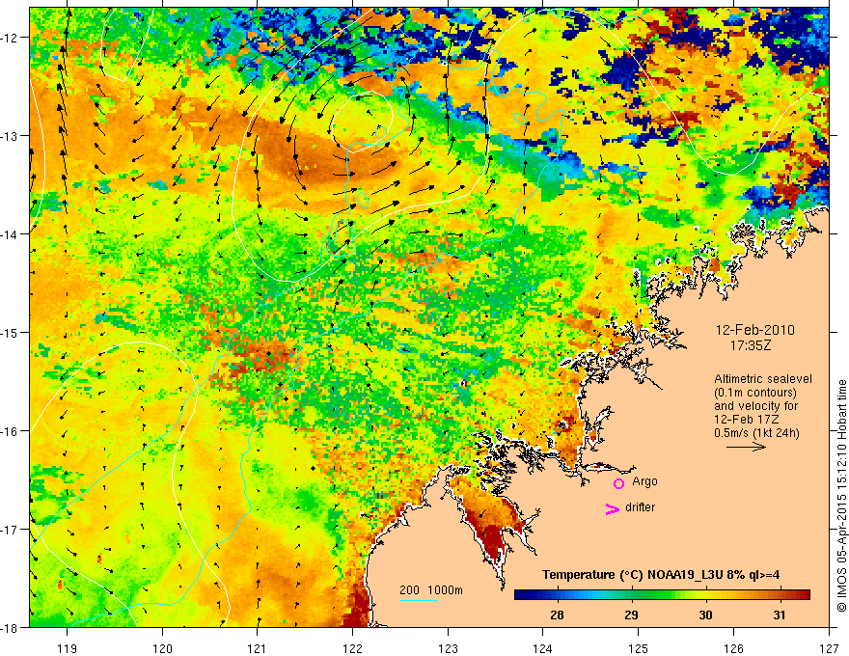Click the 'and velocity for' legend line
The height and width of the screenshot is (656, 849).
(755, 406)
